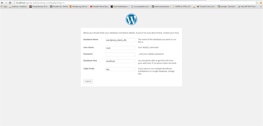Image resolution: width=263 pixels, height=126 pixels.
Task: Open the WORD to HTML bookmark
Action: pyautogui.click(x=182, y=7)
